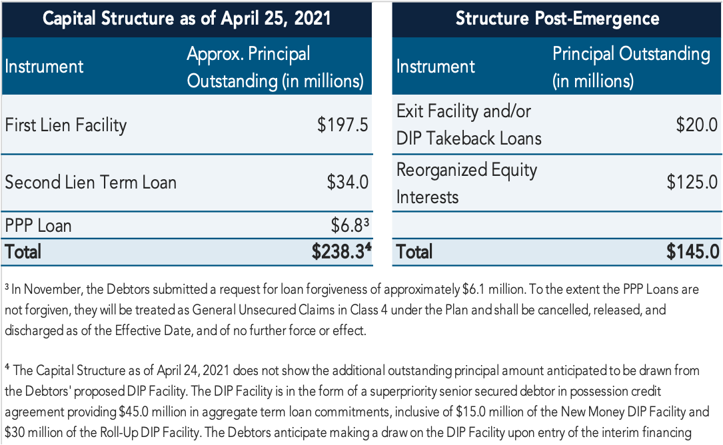Click footnote 3 text about loan forgiveness
723x445 pixels.
tap(352, 309)
